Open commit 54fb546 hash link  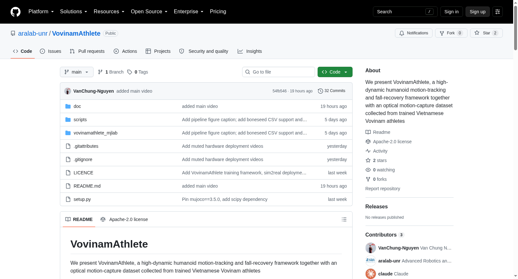[279, 91]
